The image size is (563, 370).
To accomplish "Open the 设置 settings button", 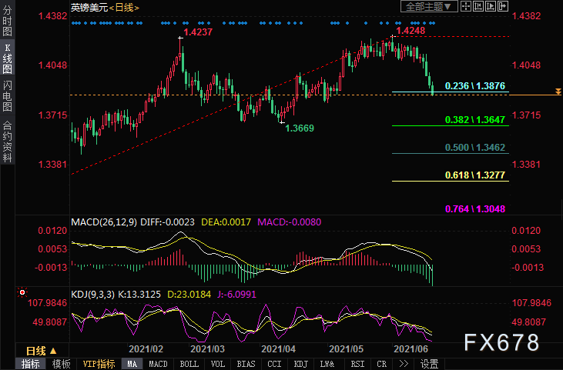I will coord(429,364).
